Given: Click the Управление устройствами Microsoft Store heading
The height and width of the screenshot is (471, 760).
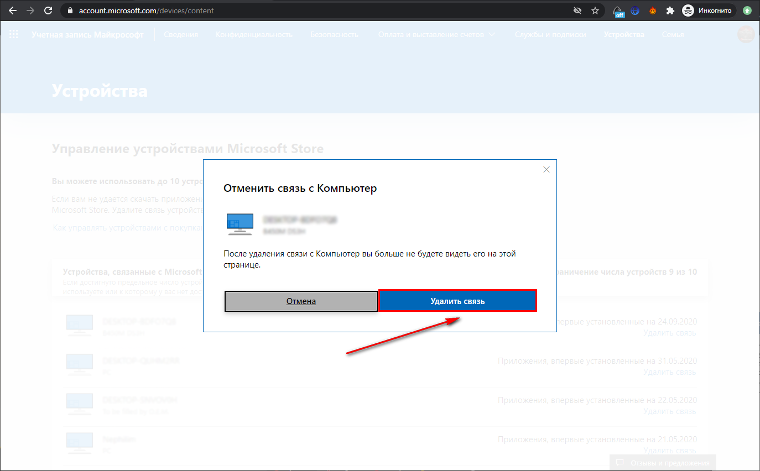Looking at the screenshot, I should 188,149.
